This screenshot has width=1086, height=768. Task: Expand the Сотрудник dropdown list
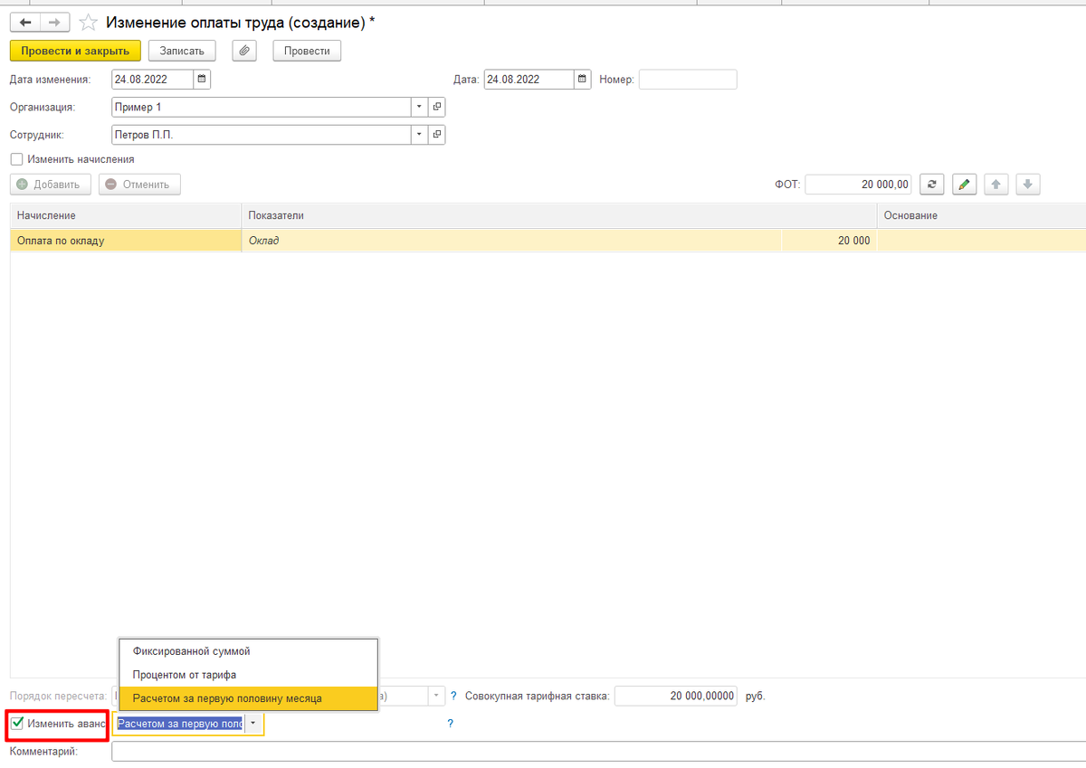pyautogui.click(x=419, y=136)
